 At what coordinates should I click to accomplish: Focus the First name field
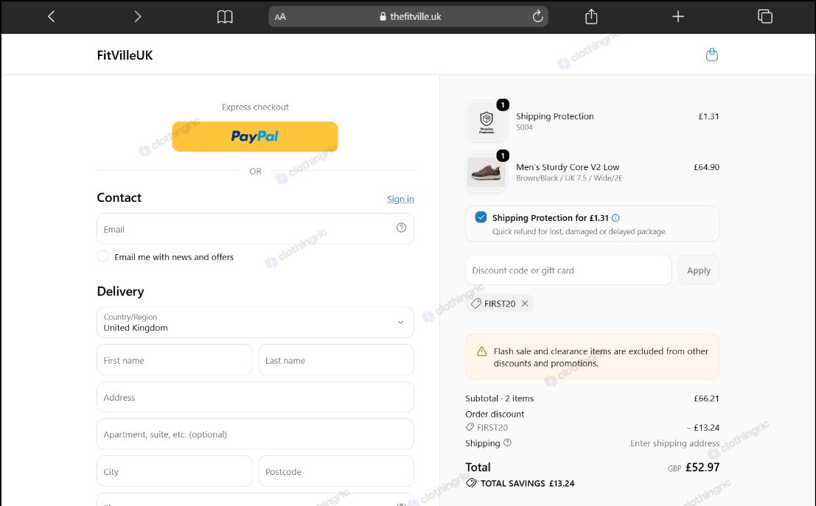coord(175,360)
